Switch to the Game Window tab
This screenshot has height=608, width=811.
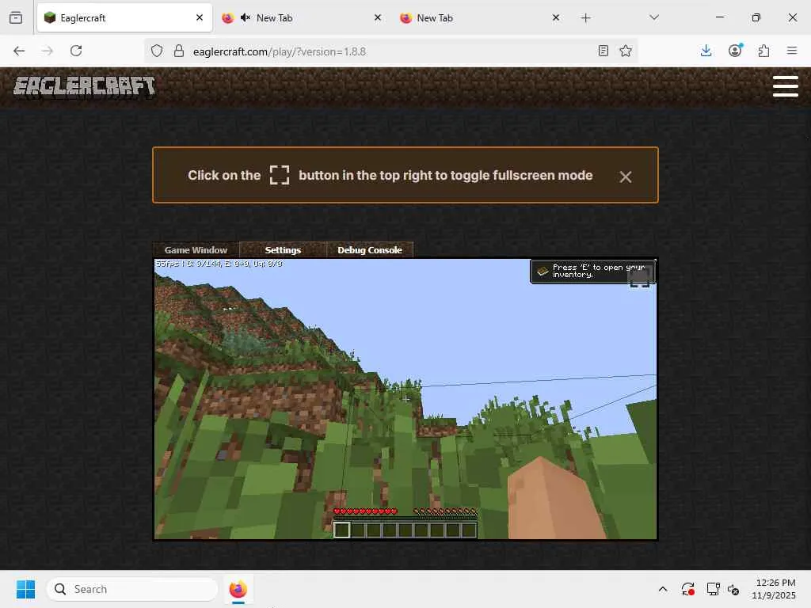tap(196, 249)
